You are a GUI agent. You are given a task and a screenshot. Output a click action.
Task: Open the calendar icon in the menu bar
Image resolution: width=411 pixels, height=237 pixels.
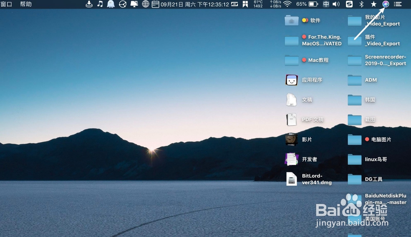155,5
